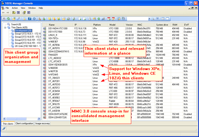This screenshot has width=199, height=137.
Task: Open the File menu
Action: click(7, 8)
